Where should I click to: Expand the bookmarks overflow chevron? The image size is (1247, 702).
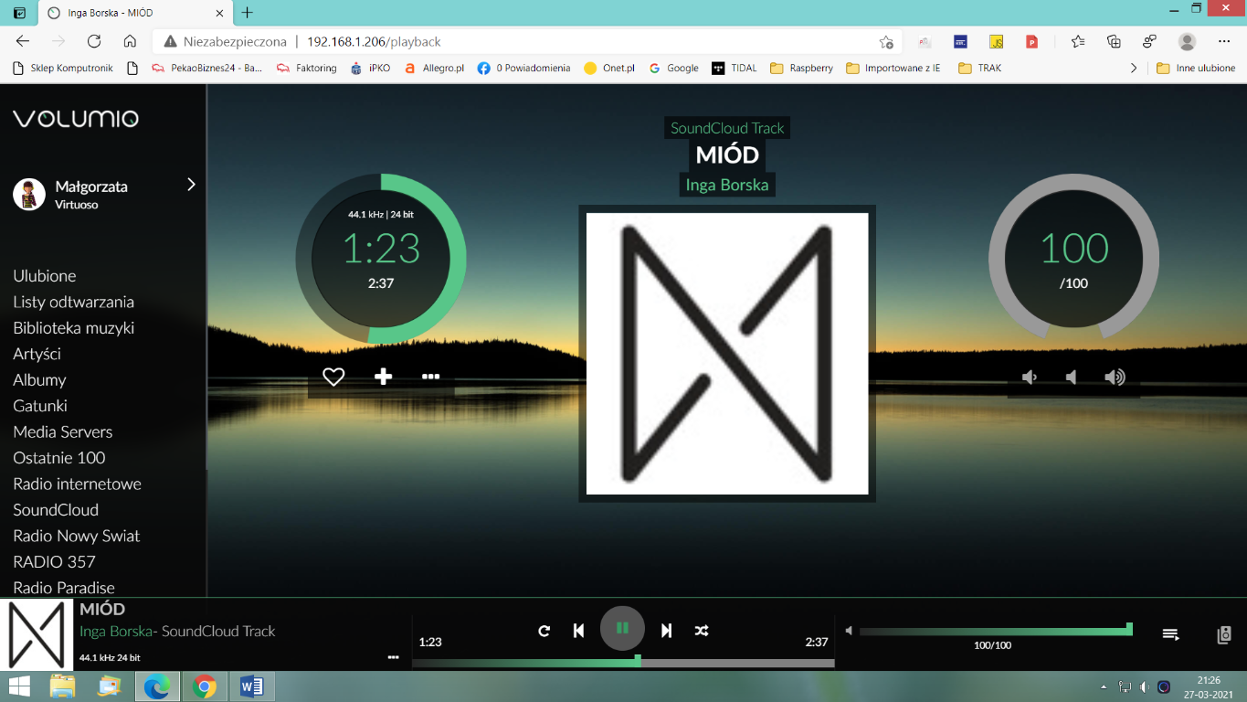(x=1134, y=68)
